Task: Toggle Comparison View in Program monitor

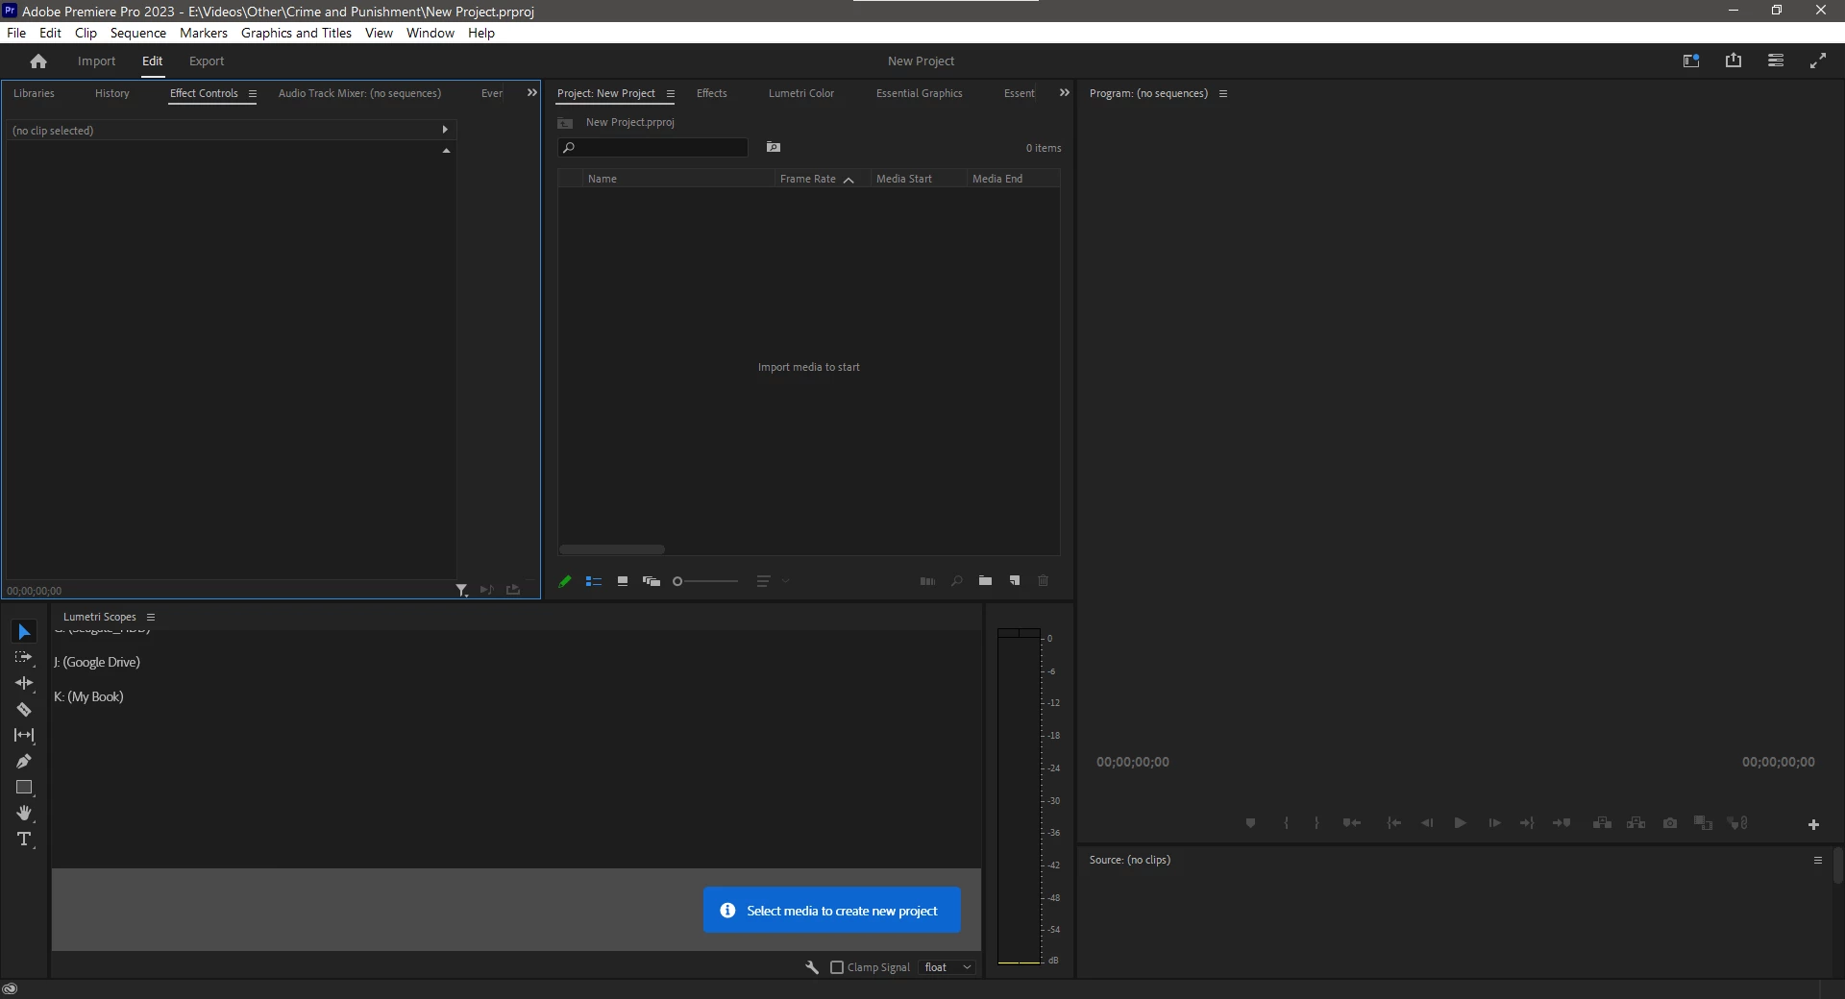Action: coord(1703,823)
